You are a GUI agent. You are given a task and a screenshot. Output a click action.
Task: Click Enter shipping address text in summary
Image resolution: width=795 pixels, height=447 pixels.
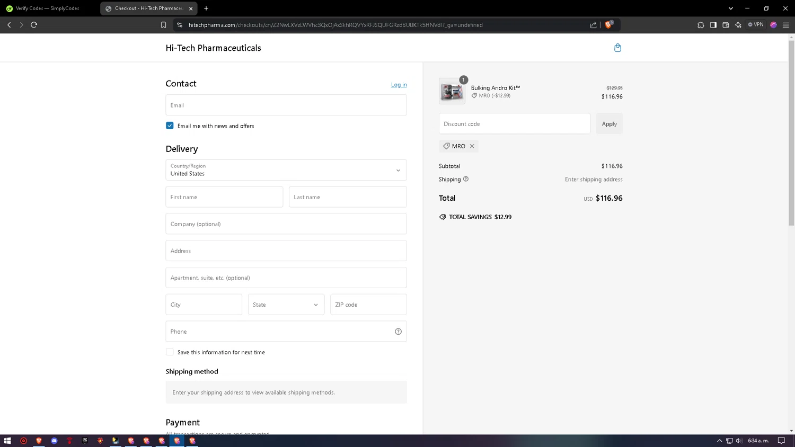(x=594, y=180)
